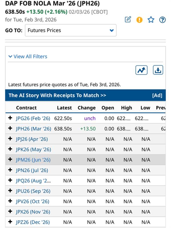Add to watchlist with star icon
This screenshot has width=171, height=228.
(151, 20)
